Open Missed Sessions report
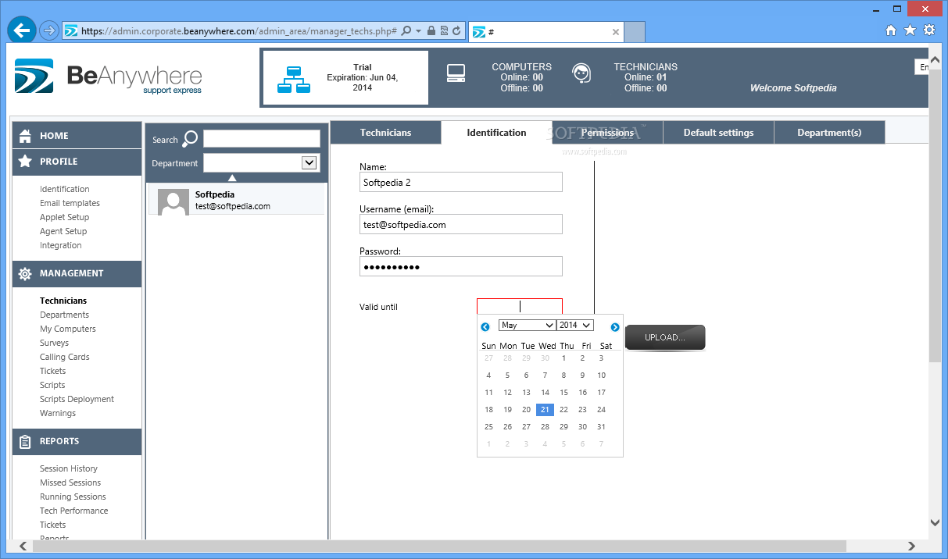 pos(70,482)
